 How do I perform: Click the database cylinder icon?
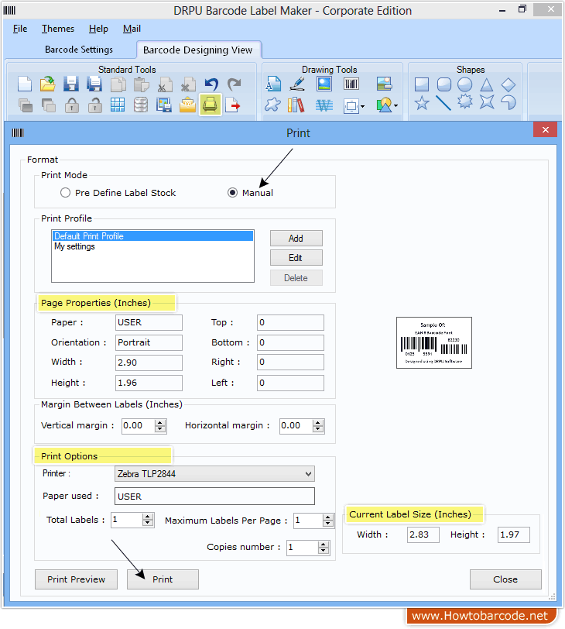click(141, 105)
